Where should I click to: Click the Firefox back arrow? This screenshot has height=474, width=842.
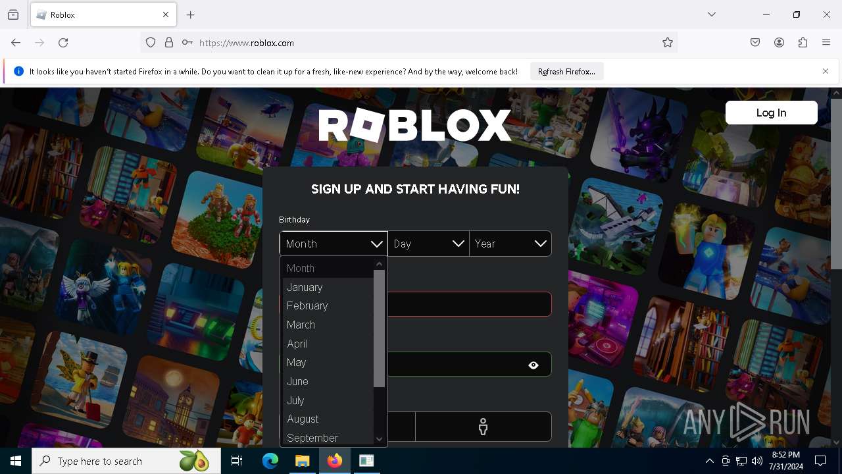pos(16,43)
